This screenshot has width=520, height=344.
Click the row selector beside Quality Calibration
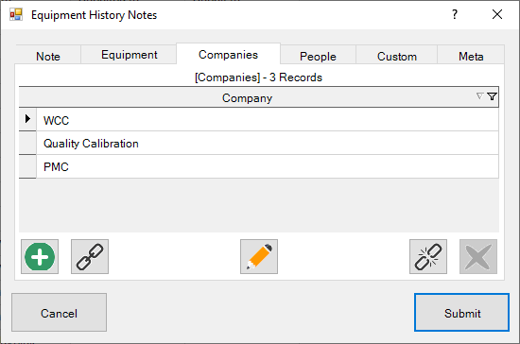click(27, 143)
